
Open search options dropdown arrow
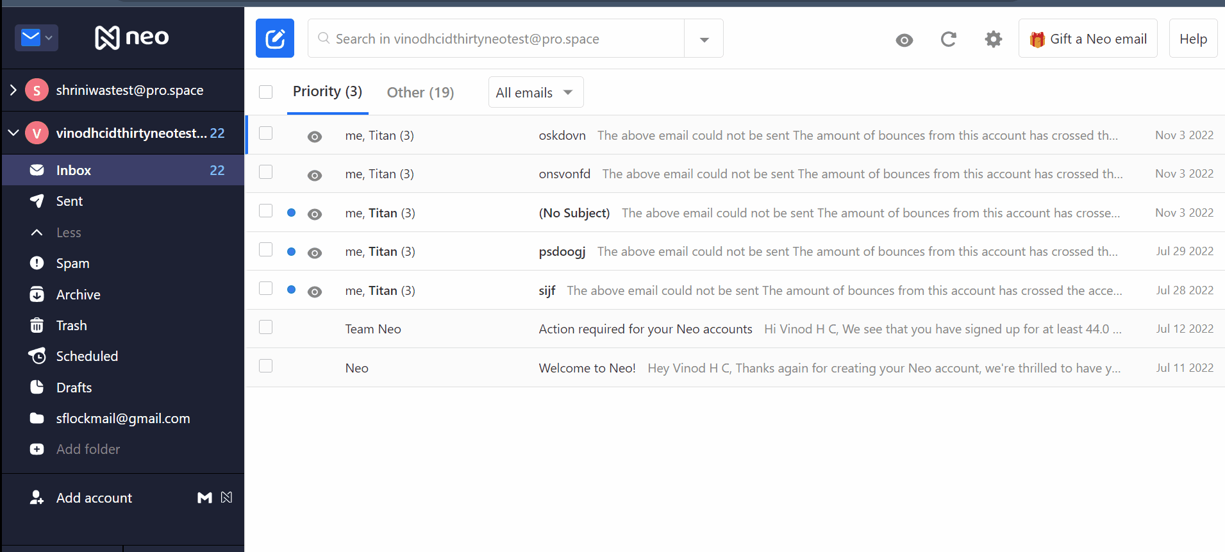704,39
